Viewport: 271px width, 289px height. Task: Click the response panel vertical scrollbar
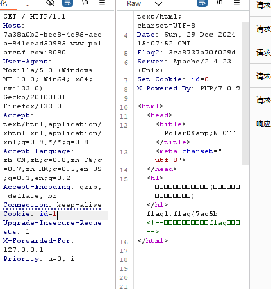tap(245, 94)
